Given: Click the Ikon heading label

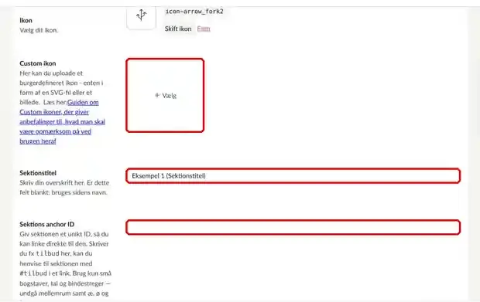Looking at the screenshot, I should click(x=26, y=20).
